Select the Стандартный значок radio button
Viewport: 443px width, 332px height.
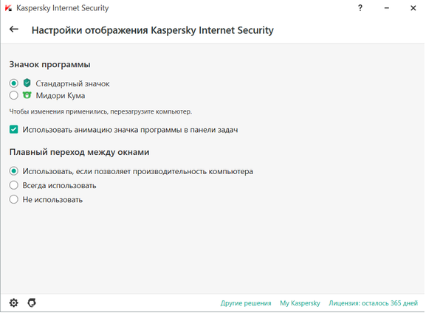(x=14, y=83)
